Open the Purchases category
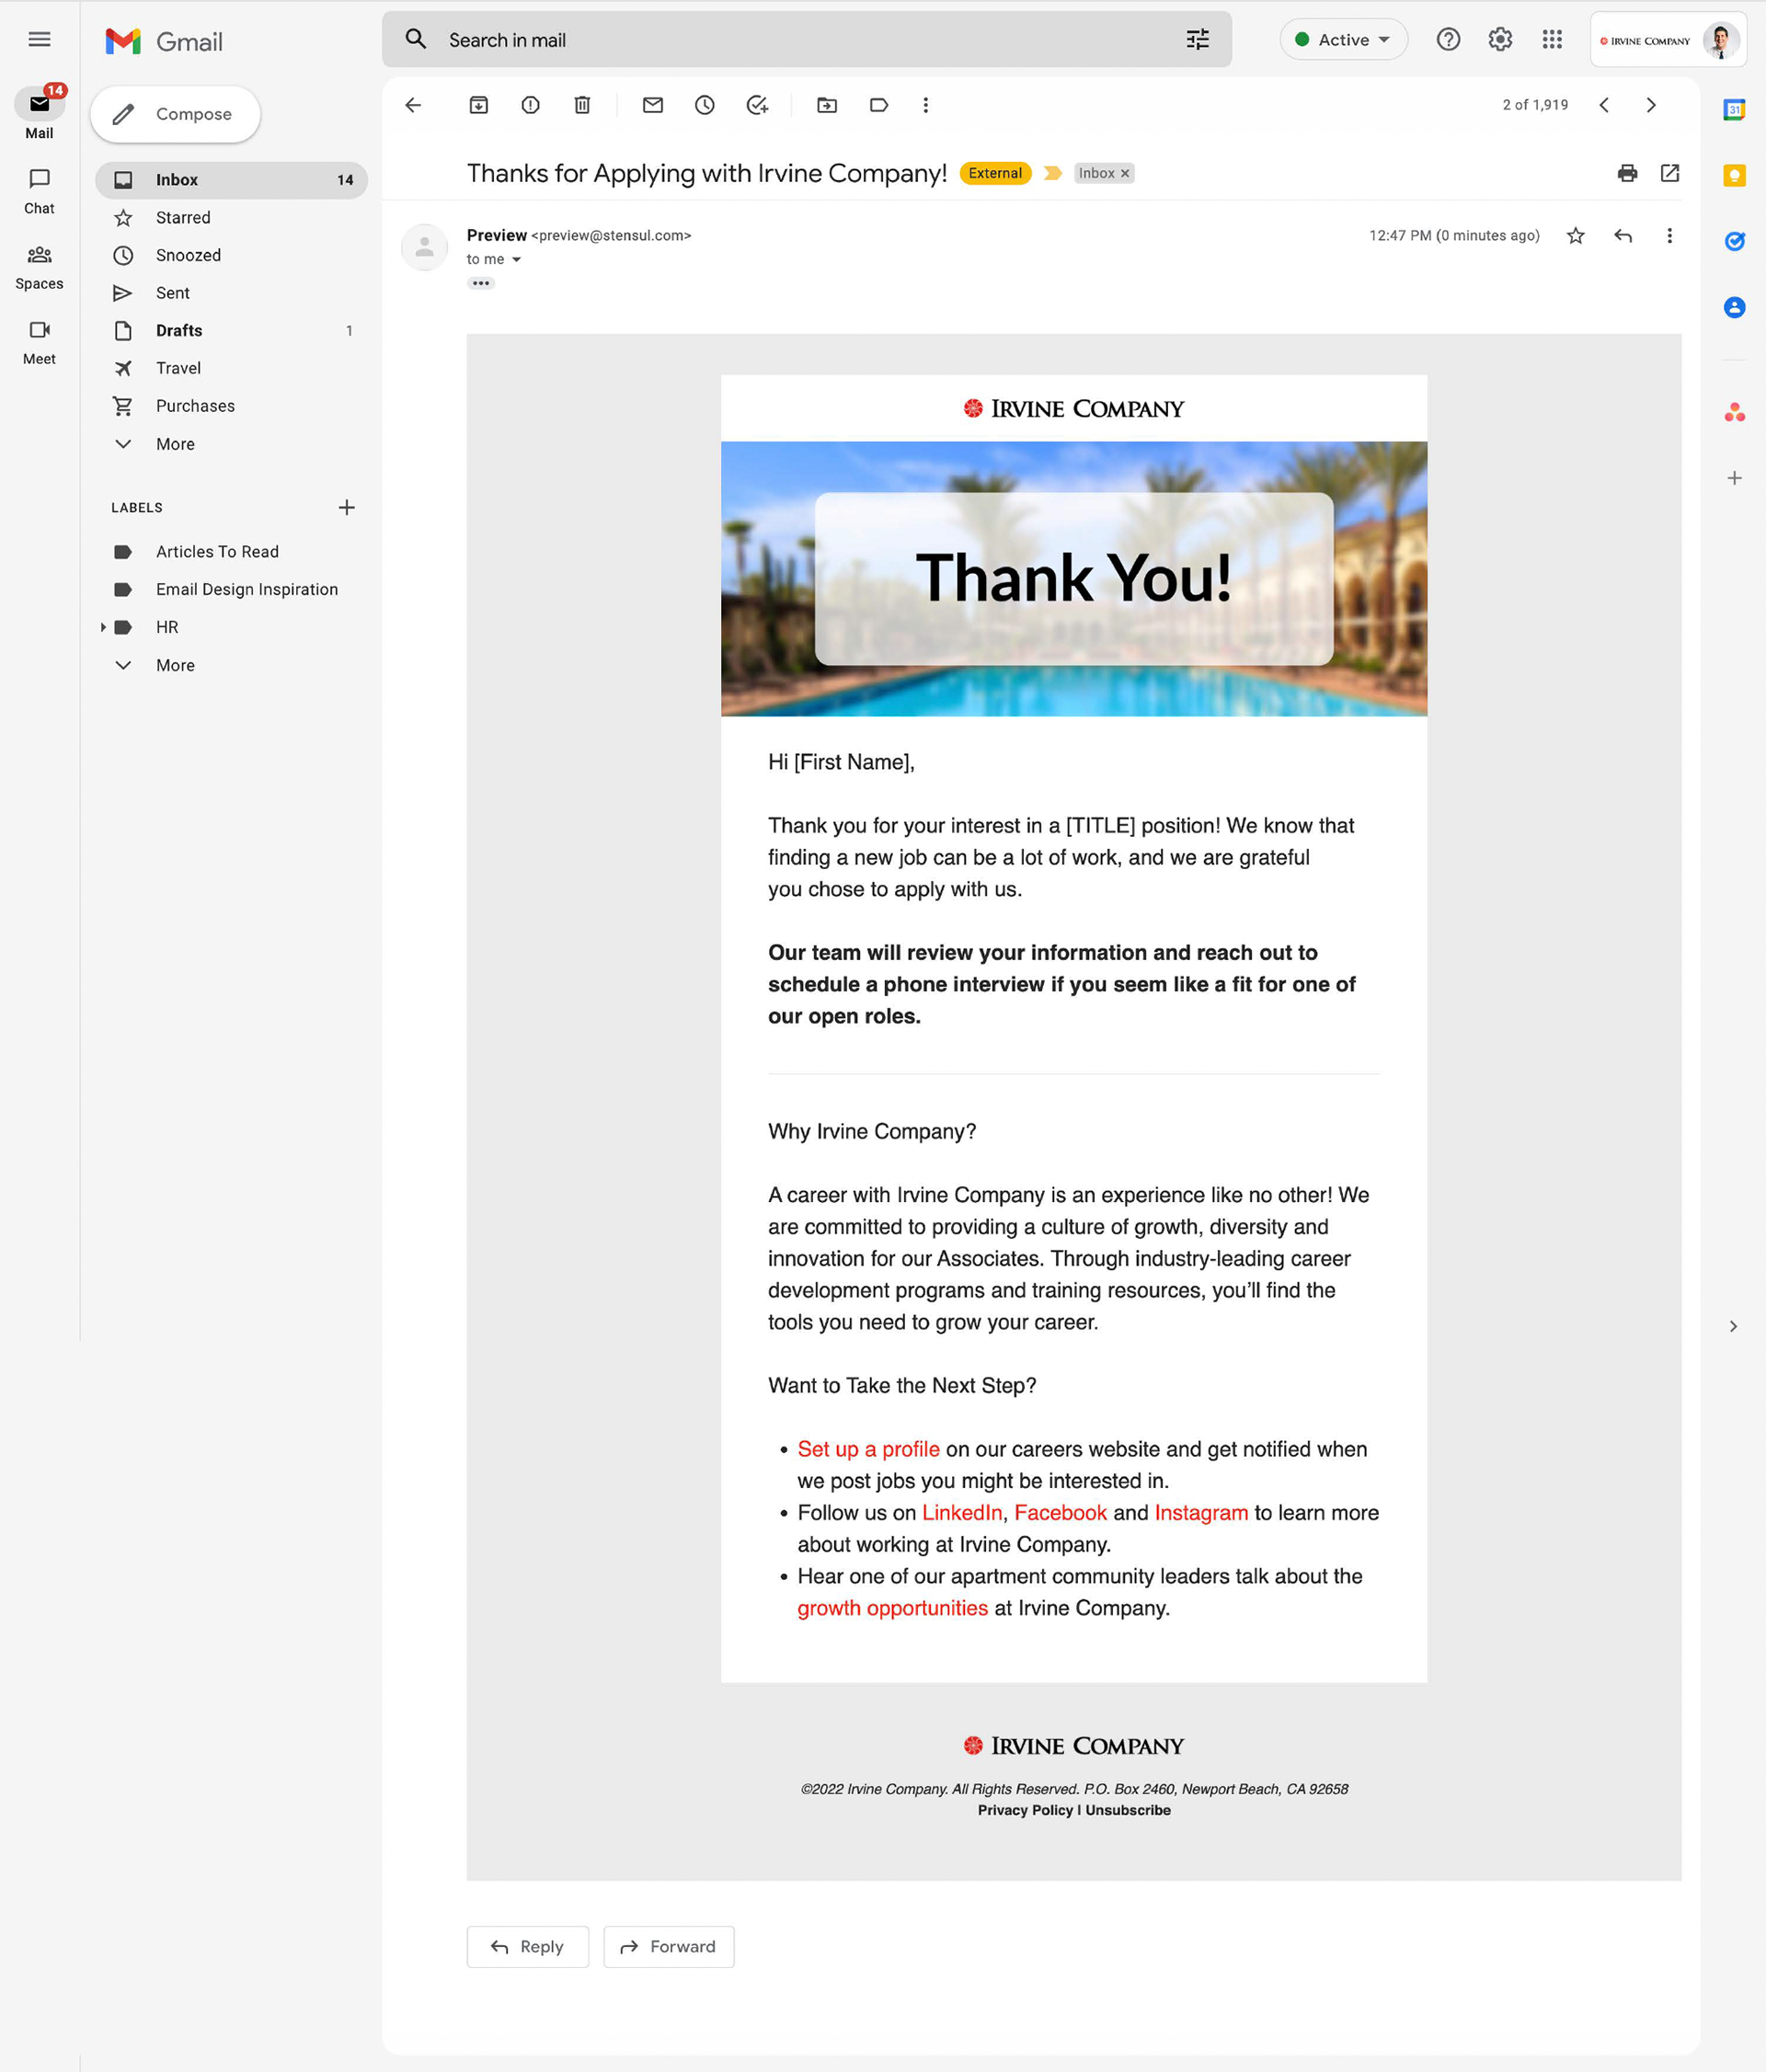The height and width of the screenshot is (2072, 1766). [x=232, y=407]
